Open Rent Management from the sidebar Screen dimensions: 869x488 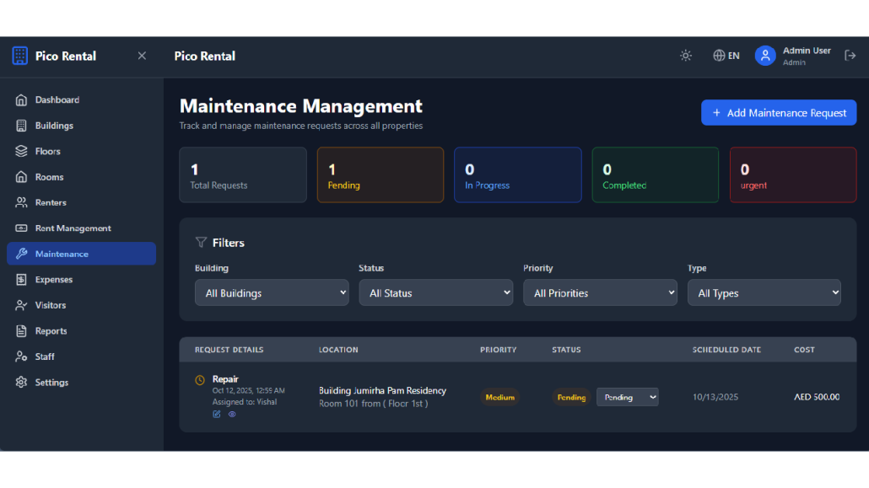(x=73, y=228)
